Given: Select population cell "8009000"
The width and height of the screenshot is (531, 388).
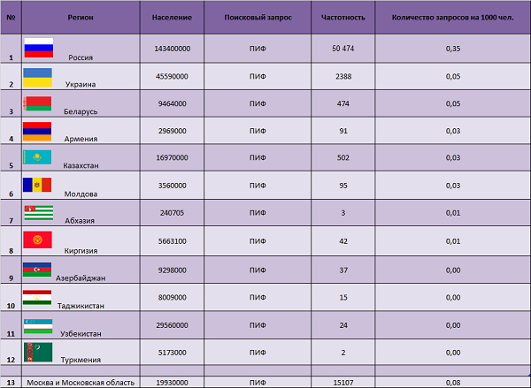Looking at the screenshot, I should 172,297.
